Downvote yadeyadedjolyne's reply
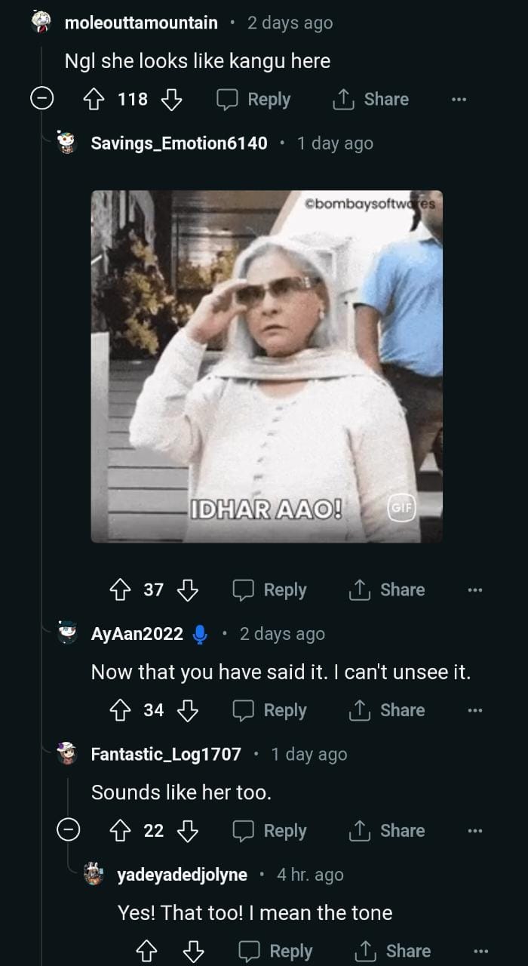This screenshot has width=528, height=966. 194,952
